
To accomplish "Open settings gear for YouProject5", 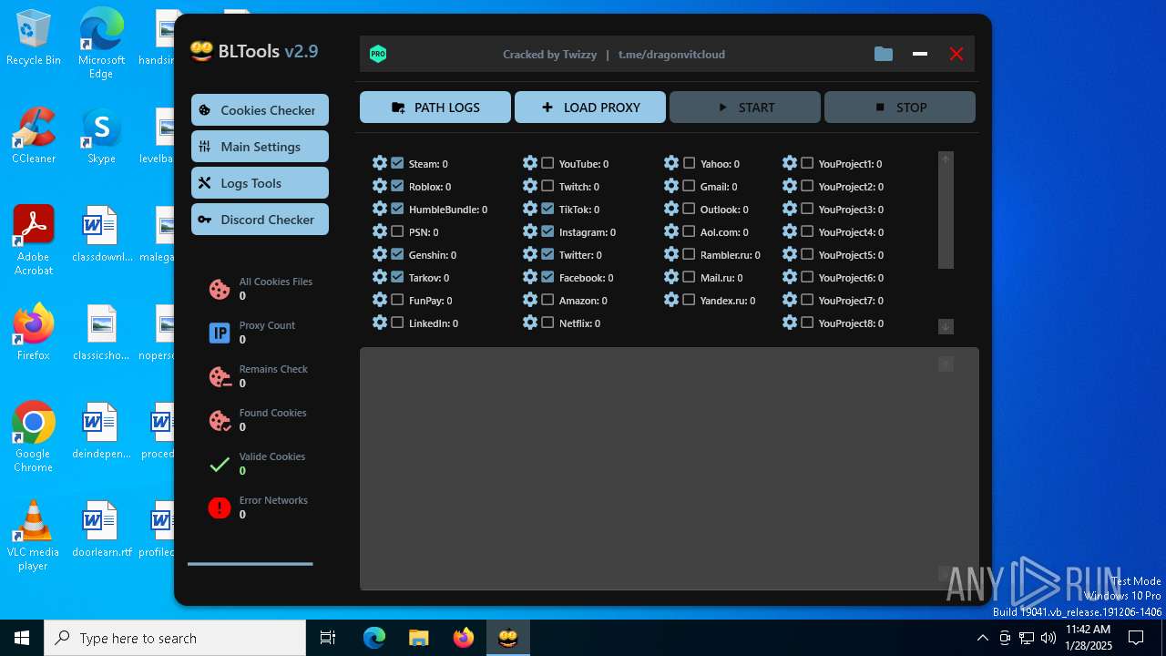I will 790,254.
